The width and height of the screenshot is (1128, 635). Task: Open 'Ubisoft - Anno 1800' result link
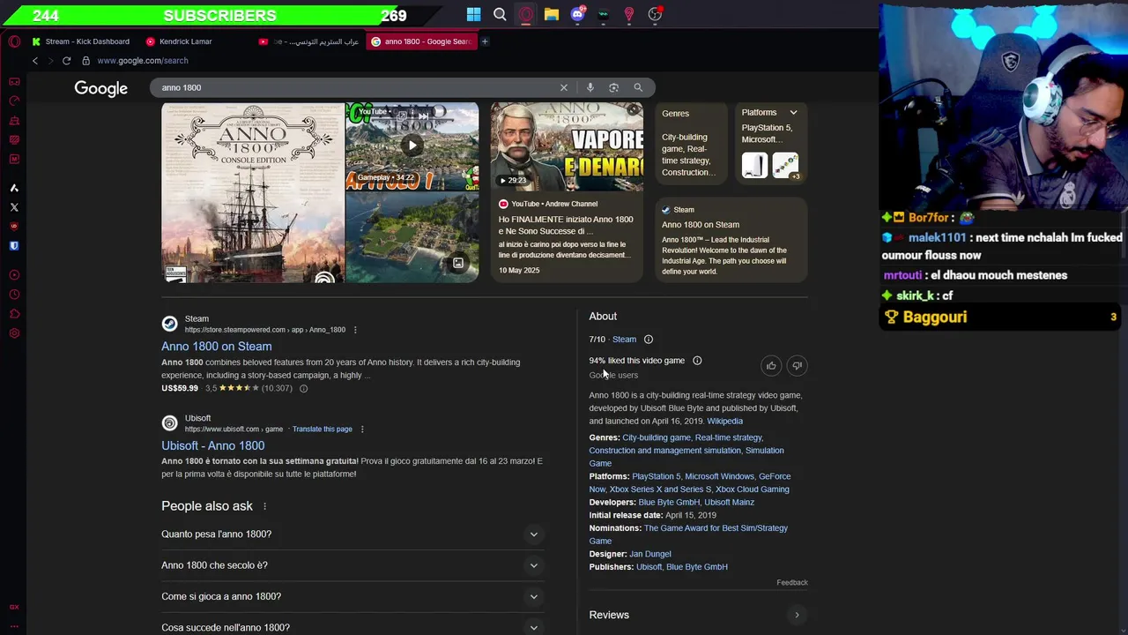point(212,446)
